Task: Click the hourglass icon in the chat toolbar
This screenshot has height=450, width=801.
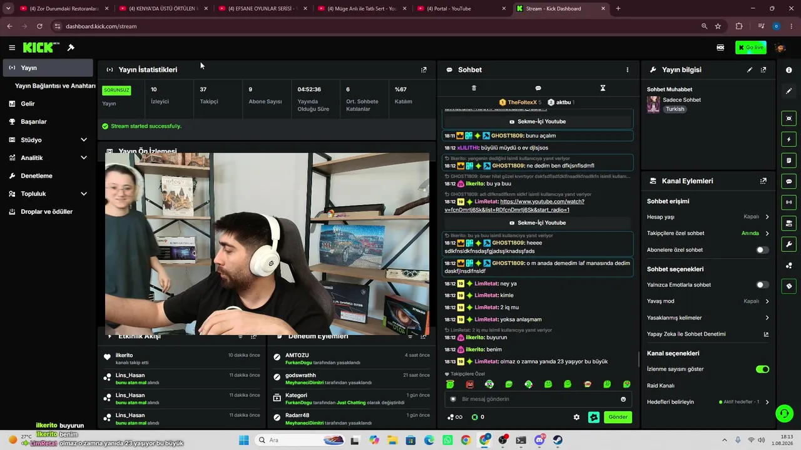Action: pos(603,88)
